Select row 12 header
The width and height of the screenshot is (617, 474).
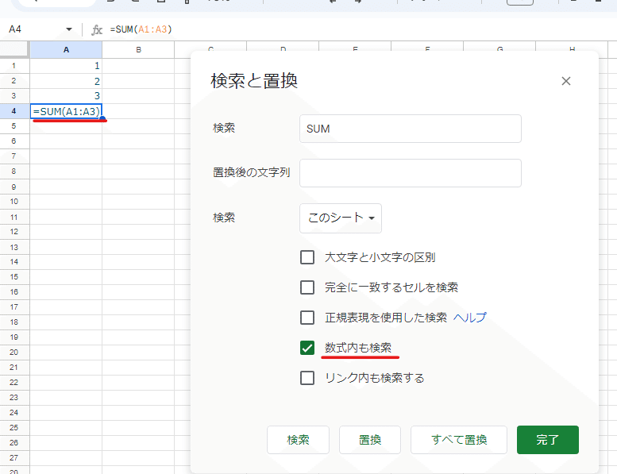click(x=14, y=232)
